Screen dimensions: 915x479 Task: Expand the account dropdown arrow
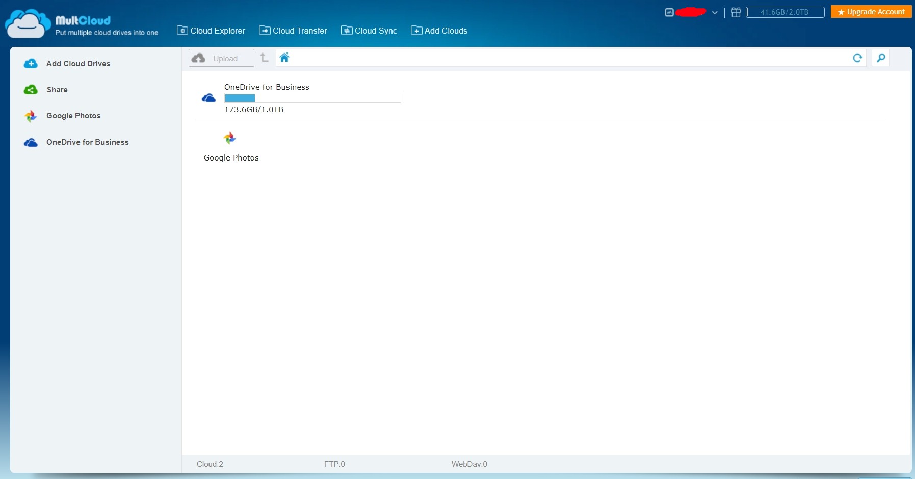(715, 13)
